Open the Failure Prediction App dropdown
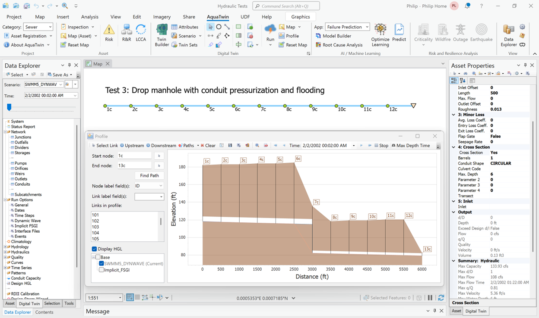 347,27
